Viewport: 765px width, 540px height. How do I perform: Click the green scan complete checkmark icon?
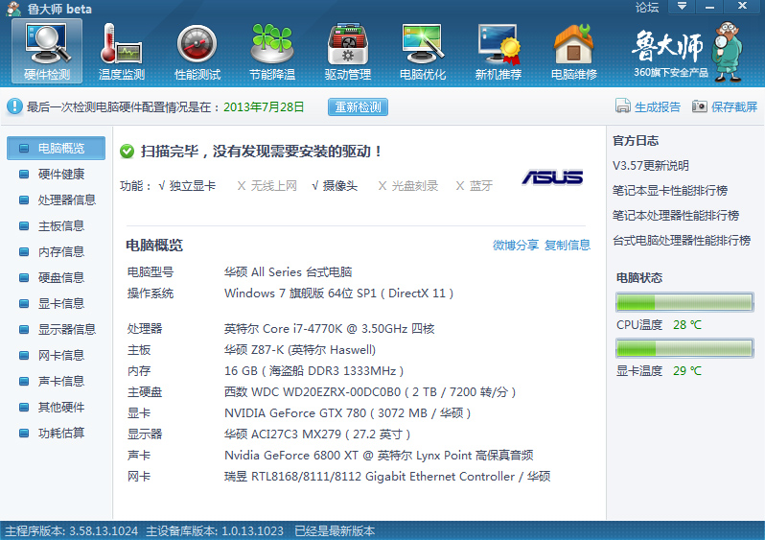(127, 152)
